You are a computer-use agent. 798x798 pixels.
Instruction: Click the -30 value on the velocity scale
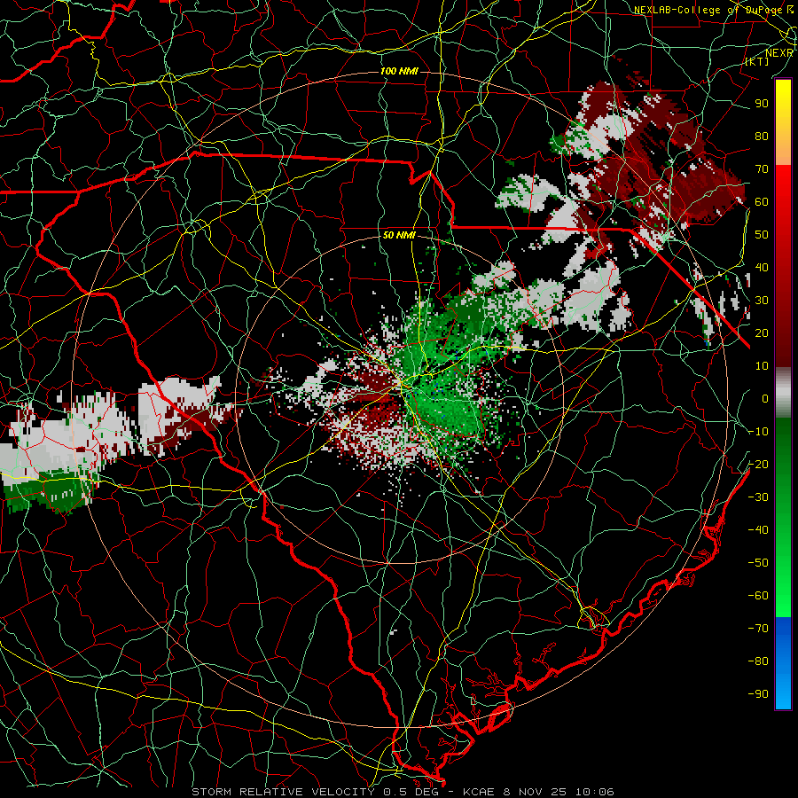pyautogui.click(x=758, y=497)
